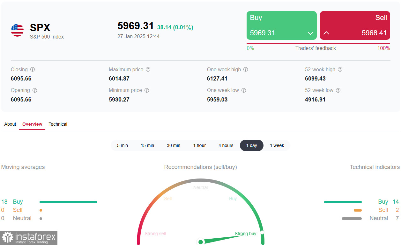Click the help icon beside Opening
The height and width of the screenshot is (245, 401).
point(35,90)
